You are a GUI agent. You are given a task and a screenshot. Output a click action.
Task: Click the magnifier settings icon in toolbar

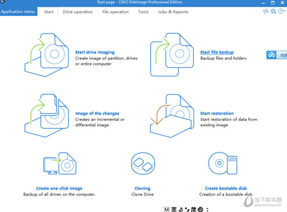[273, 11]
